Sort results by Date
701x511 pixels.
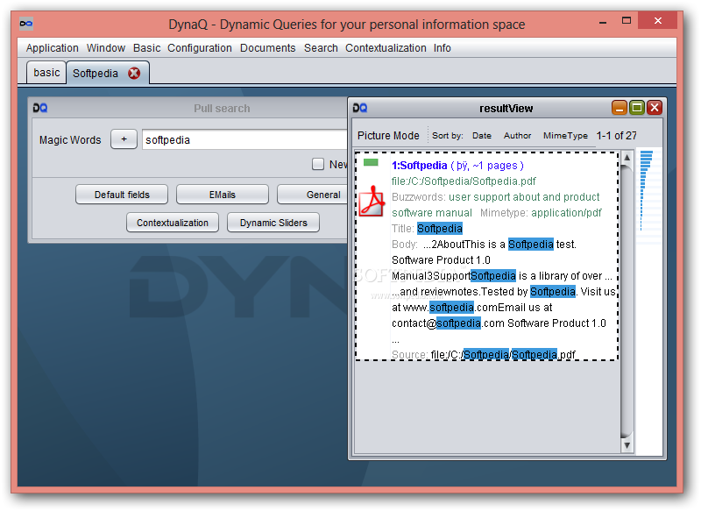click(x=481, y=136)
